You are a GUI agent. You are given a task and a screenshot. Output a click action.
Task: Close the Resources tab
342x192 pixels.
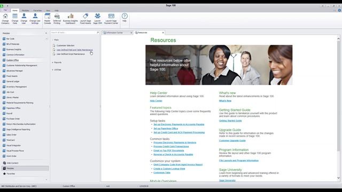click(163, 33)
